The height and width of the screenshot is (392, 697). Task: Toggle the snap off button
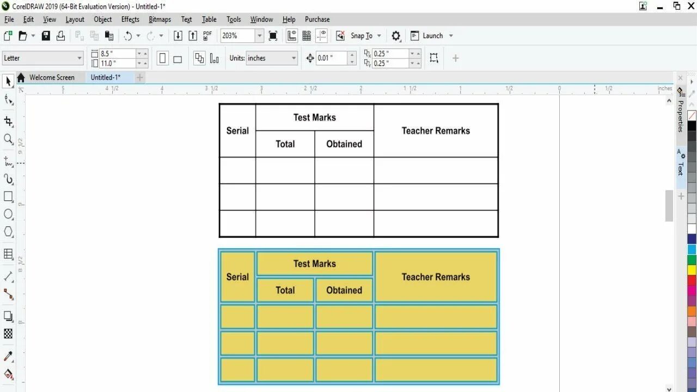pyautogui.click(x=340, y=36)
